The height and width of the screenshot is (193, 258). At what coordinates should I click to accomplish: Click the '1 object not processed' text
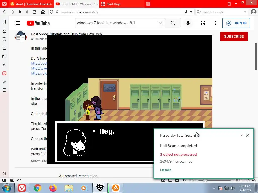pyautogui.click(x=178, y=154)
